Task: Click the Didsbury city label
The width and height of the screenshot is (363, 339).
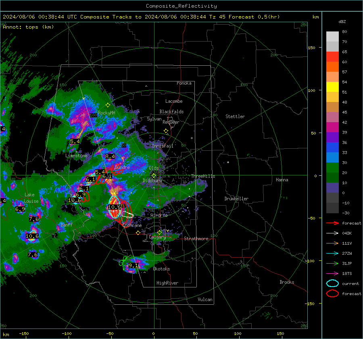Action: coord(152,181)
